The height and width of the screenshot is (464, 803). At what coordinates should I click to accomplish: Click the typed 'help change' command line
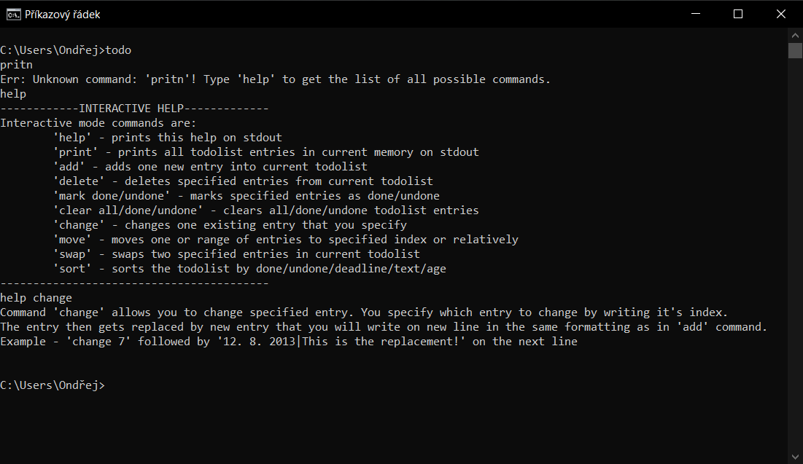tap(36, 297)
